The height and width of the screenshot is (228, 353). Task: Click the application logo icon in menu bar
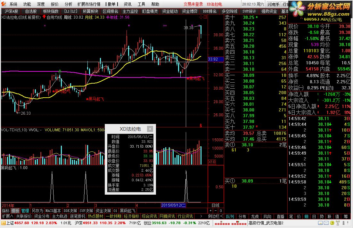[4, 4]
